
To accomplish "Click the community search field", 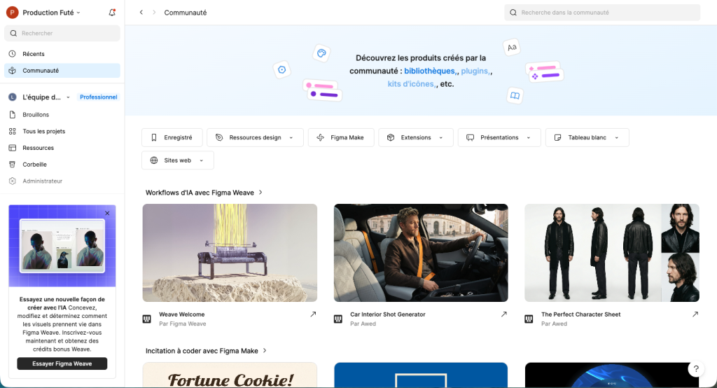I will pyautogui.click(x=601, y=13).
